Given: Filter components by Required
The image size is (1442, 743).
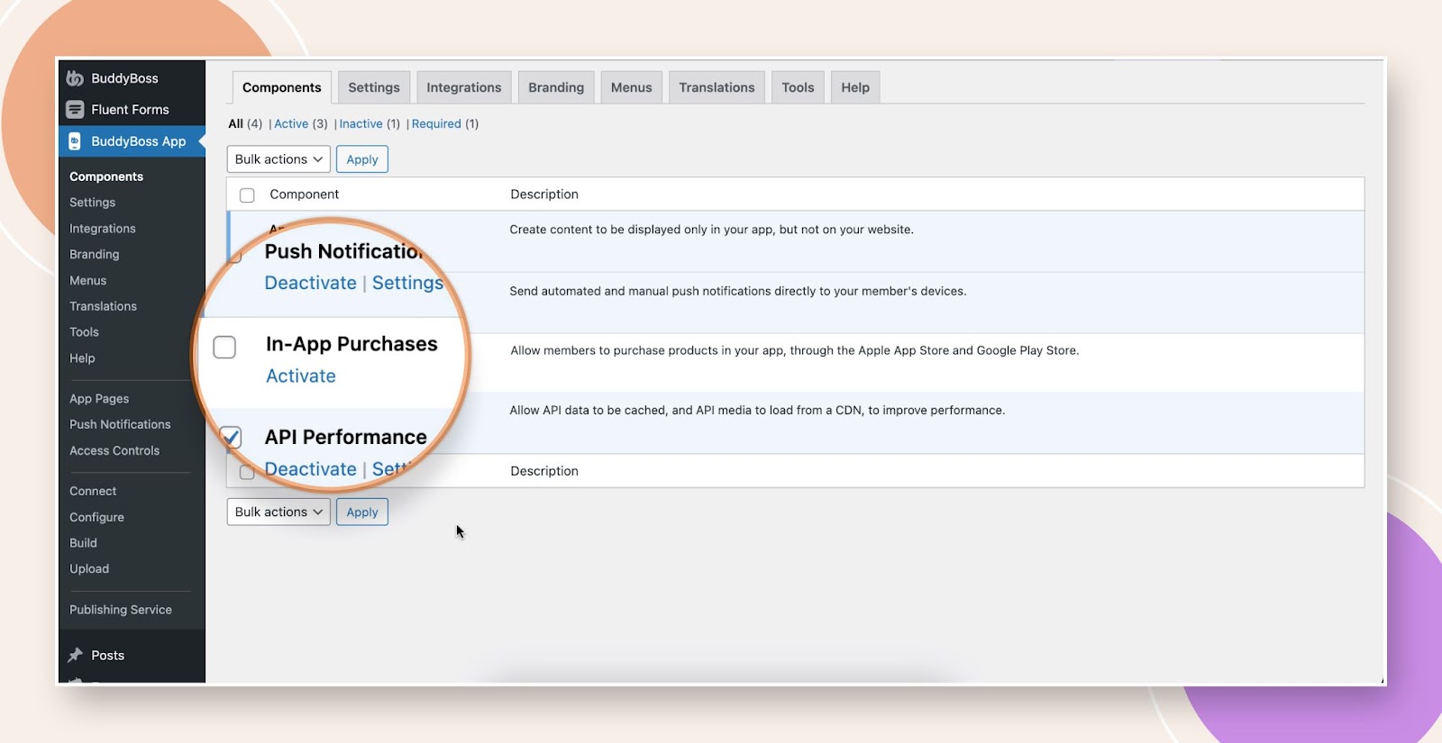Looking at the screenshot, I should (x=436, y=124).
